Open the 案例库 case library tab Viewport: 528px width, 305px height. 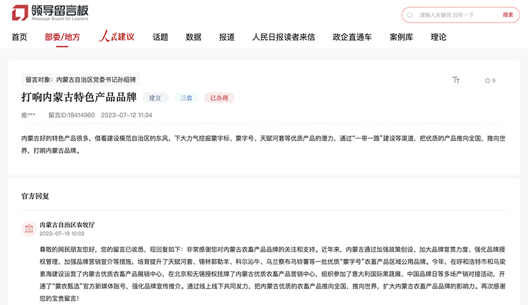(401, 37)
